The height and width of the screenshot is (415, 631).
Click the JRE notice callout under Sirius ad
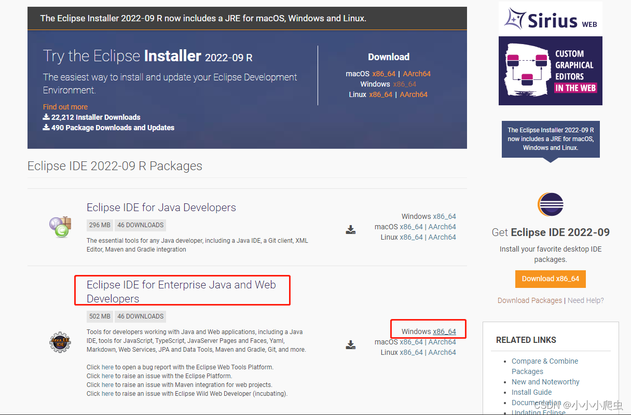pyautogui.click(x=551, y=139)
